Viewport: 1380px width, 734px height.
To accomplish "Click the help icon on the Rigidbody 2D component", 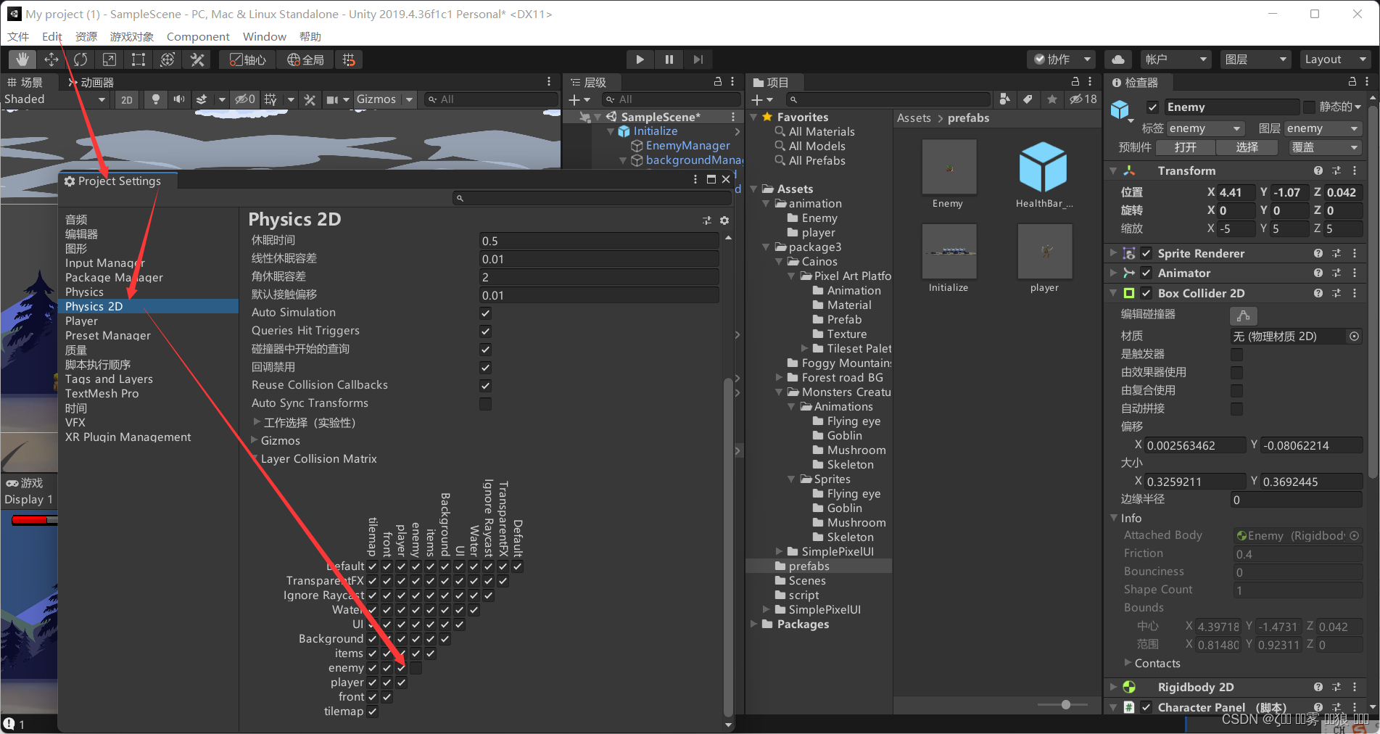I will coord(1318,687).
